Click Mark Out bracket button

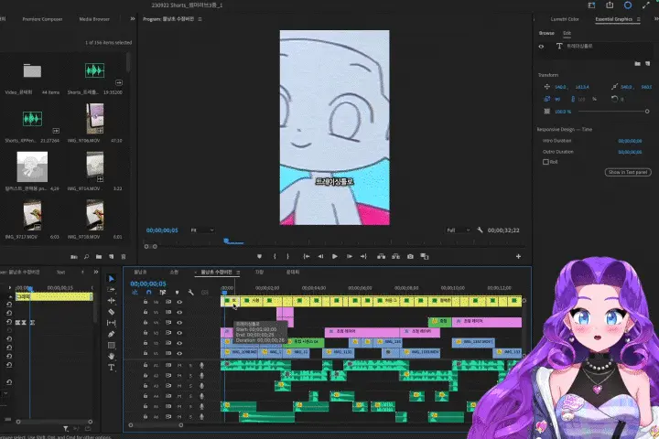[288, 256]
